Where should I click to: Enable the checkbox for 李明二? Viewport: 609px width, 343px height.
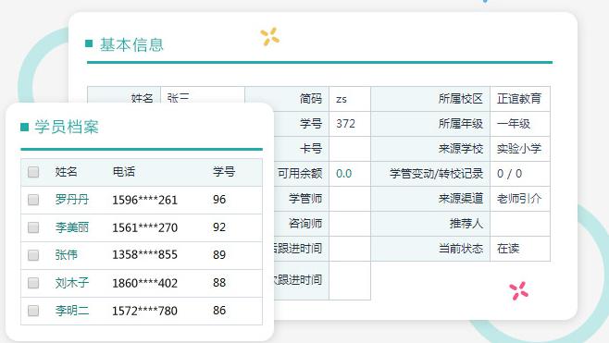33,311
